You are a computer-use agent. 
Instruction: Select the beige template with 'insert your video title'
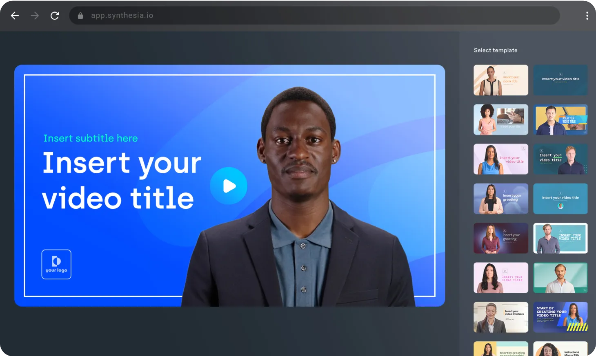point(501,80)
